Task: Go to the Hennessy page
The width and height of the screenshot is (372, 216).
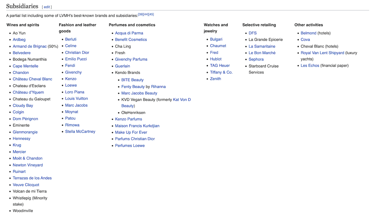Action: point(21,139)
